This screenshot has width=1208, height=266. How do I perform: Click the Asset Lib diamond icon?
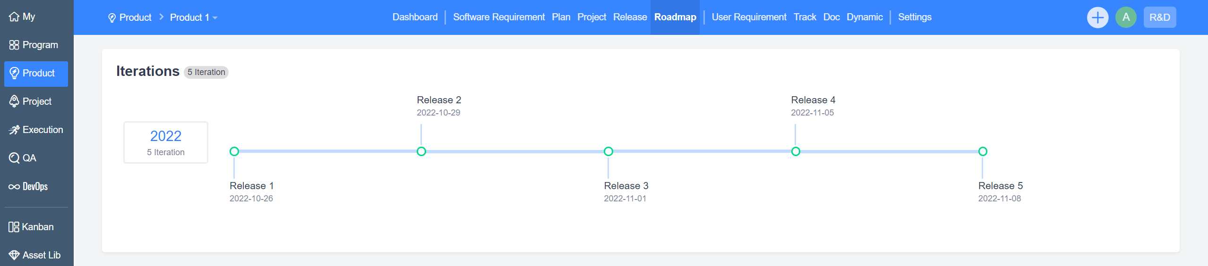tap(14, 255)
